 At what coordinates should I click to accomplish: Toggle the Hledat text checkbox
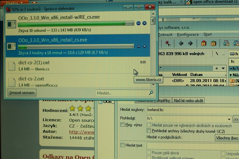[122, 145]
